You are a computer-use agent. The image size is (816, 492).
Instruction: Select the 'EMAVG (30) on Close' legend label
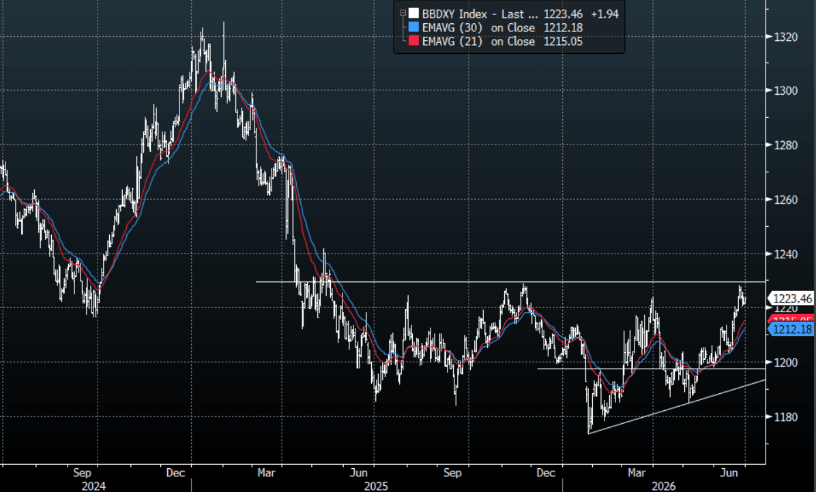pos(478,27)
